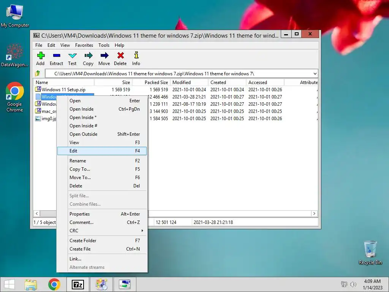Choose Edit F4 in context menu
The height and width of the screenshot is (292, 389).
click(102, 151)
